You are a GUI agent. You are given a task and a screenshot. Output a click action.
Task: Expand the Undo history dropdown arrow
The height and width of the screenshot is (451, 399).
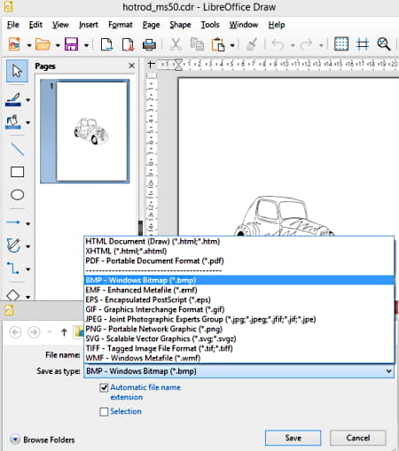293,45
